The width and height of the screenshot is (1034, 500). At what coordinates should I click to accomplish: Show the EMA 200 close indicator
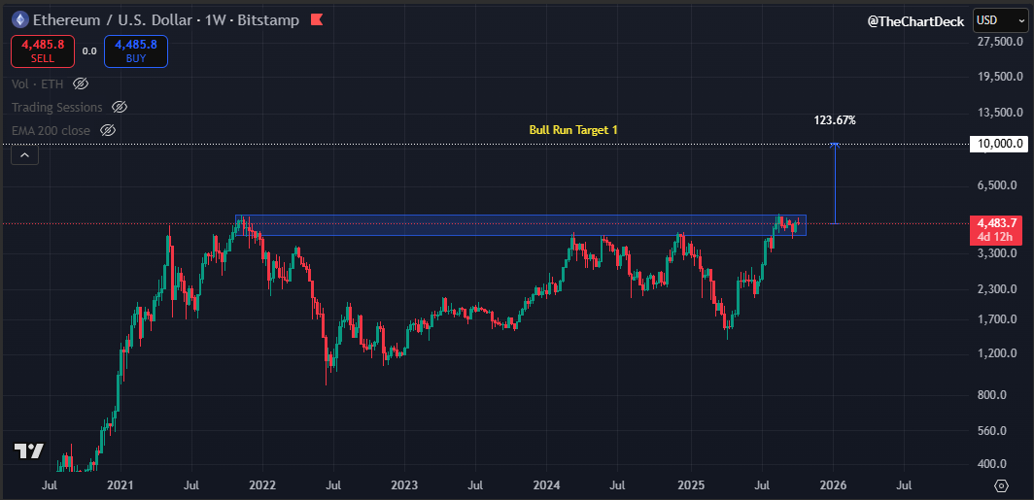108,130
